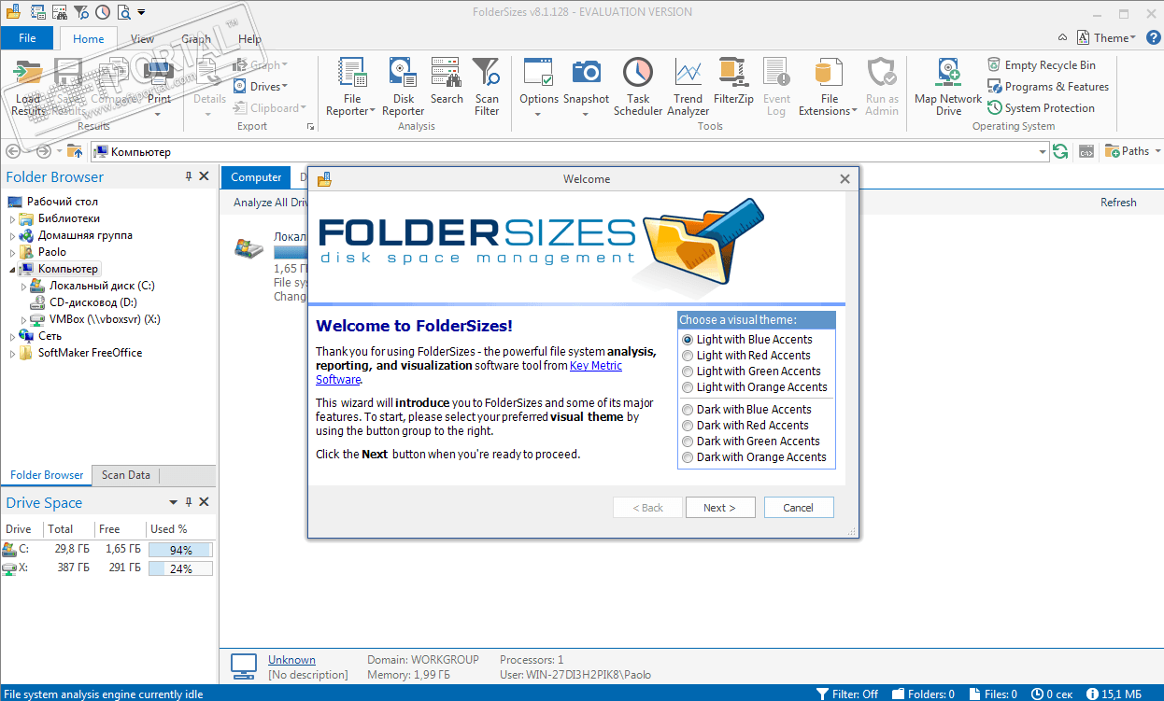This screenshot has height=701, width=1164.
Task: Click the Filter: Off status bar icon
Action: point(822,694)
